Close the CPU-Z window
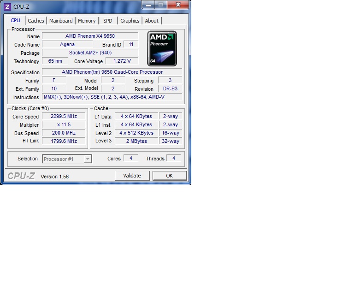354x283 pixels. pos(178,5)
